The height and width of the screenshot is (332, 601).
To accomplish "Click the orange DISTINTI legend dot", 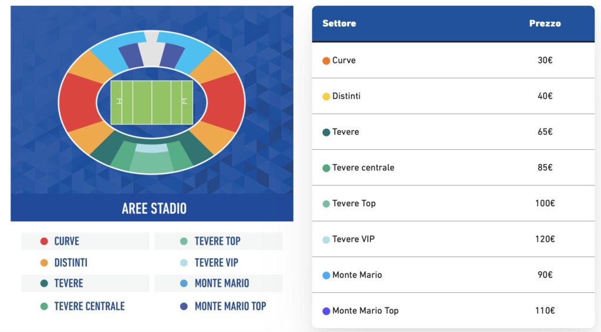I will coord(44,263).
